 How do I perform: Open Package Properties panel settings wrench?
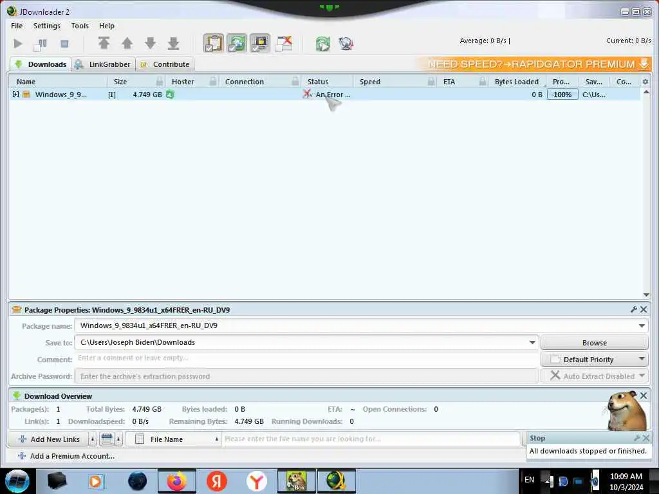click(633, 309)
